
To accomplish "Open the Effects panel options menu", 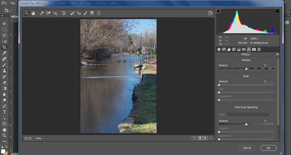I will [277, 54].
